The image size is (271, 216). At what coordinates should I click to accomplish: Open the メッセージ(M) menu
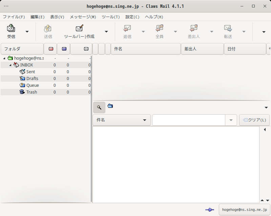tap(83, 17)
